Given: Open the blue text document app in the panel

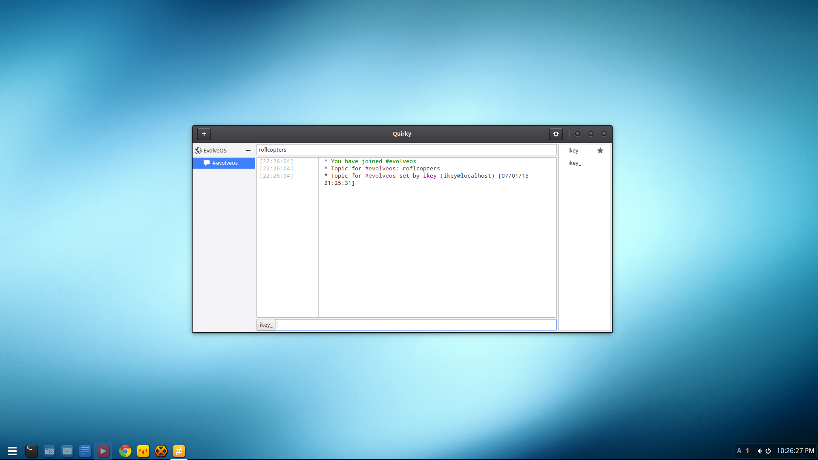Looking at the screenshot, I should (x=85, y=451).
